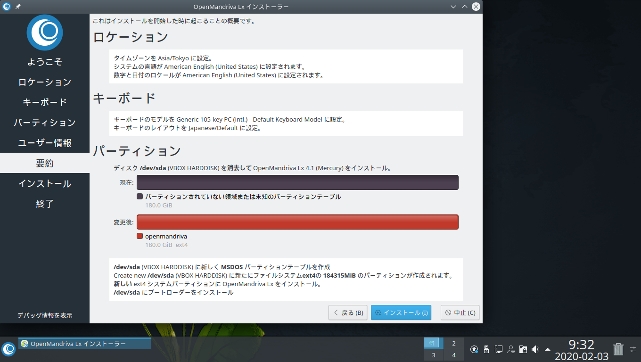Click the OpenMandriva logo in the sidebar
Screen dimensions: 641x362
click(45, 33)
